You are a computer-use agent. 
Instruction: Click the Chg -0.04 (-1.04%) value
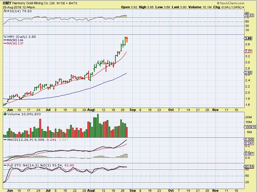[x=227, y=7]
